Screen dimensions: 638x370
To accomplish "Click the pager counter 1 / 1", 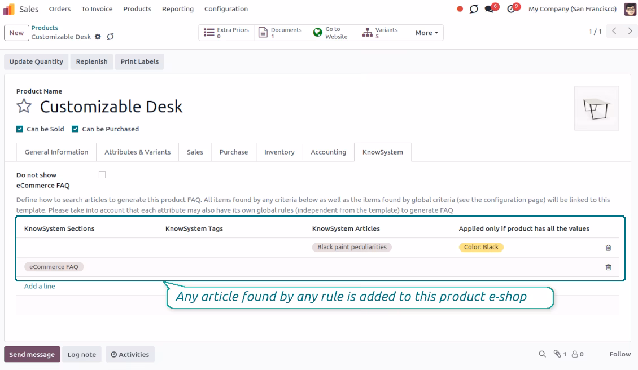I will [x=595, y=32].
